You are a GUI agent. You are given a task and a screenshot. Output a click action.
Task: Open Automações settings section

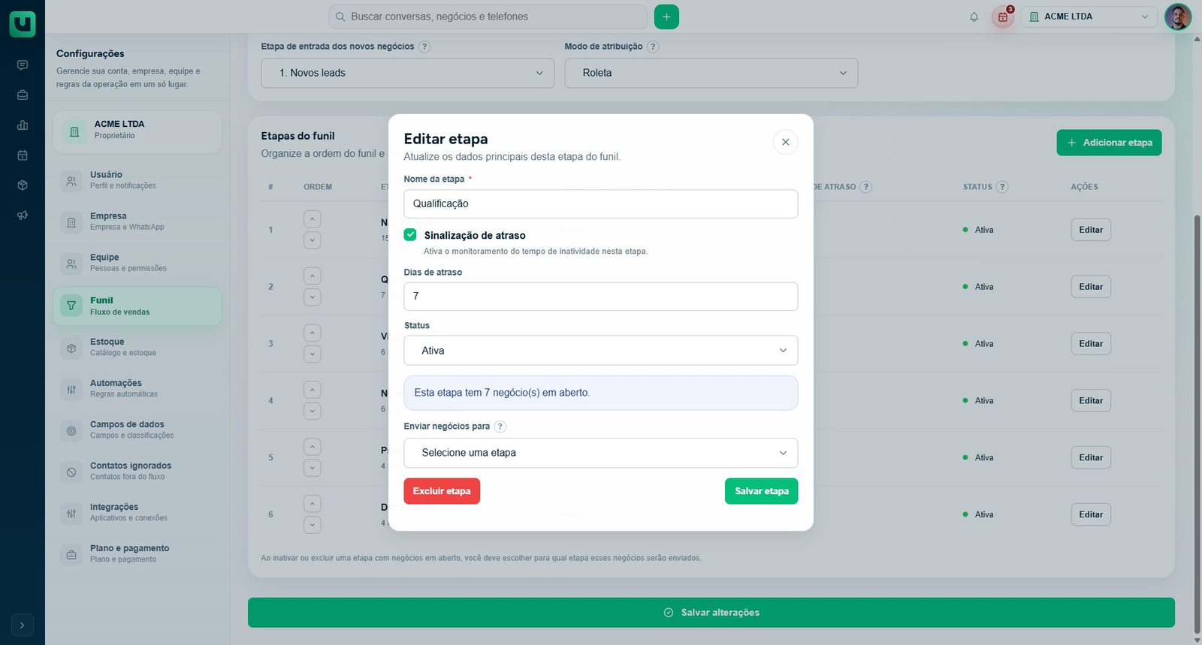[x=137, y=388]
